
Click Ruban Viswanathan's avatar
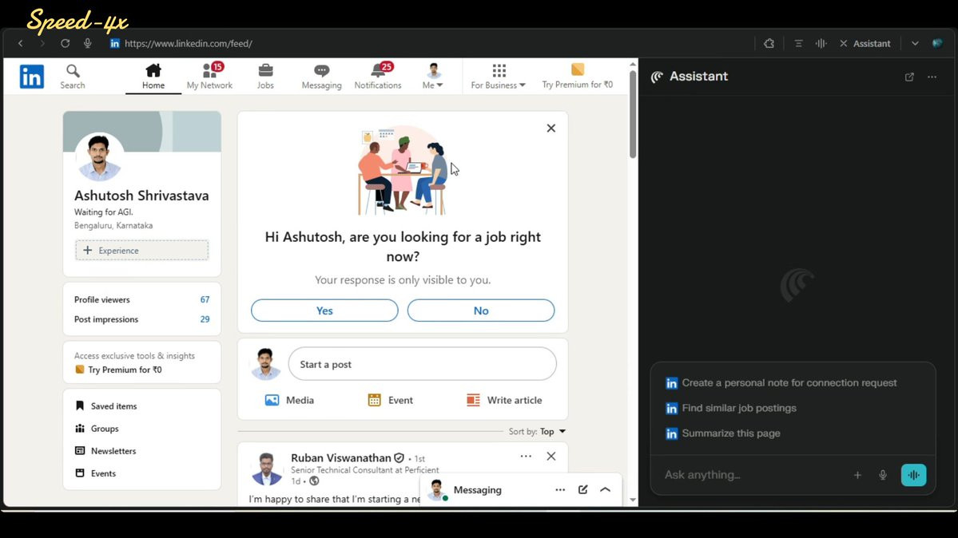click(266, 469)
